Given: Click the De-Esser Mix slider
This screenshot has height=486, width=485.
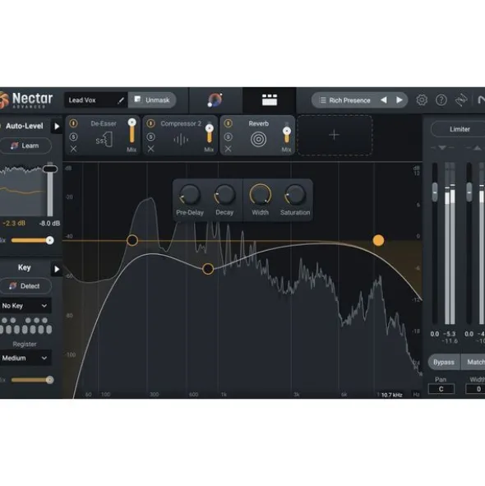Looking at the screenshot, I should tap(132, 131).
